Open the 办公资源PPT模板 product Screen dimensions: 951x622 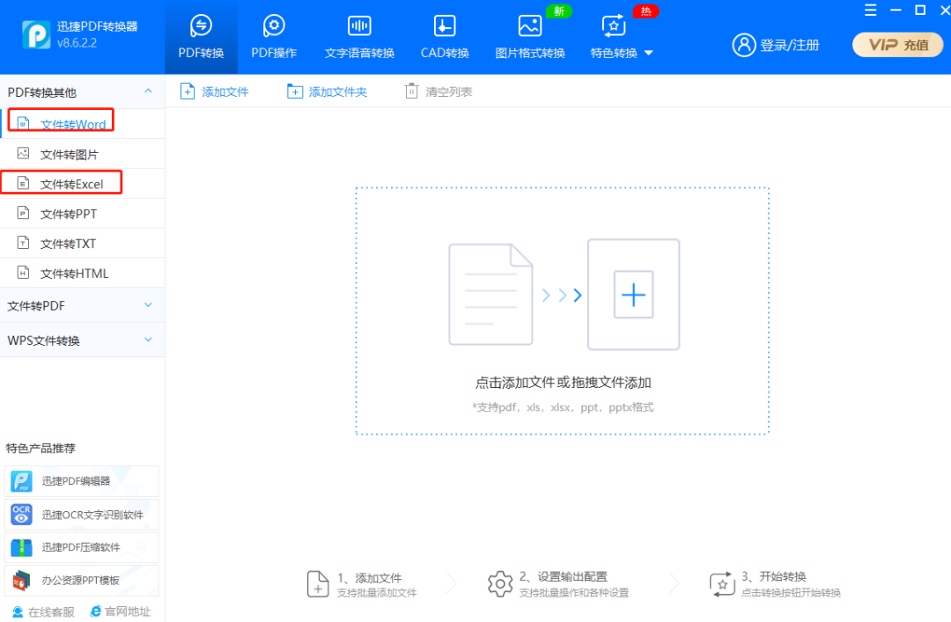click(x=79, y=580)
